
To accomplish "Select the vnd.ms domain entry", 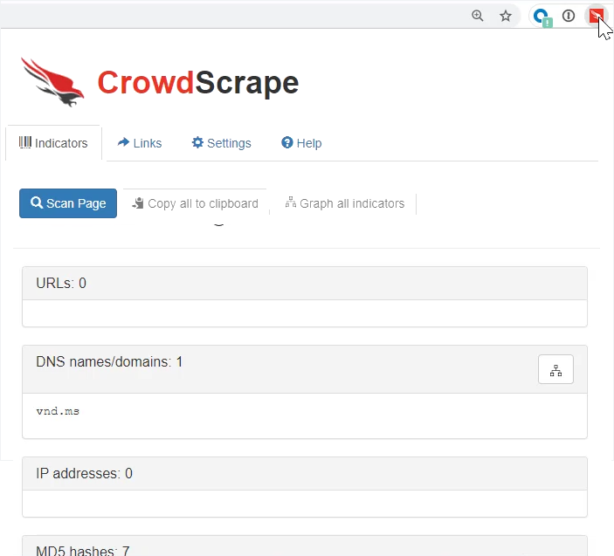I will (x=58, y=411).
